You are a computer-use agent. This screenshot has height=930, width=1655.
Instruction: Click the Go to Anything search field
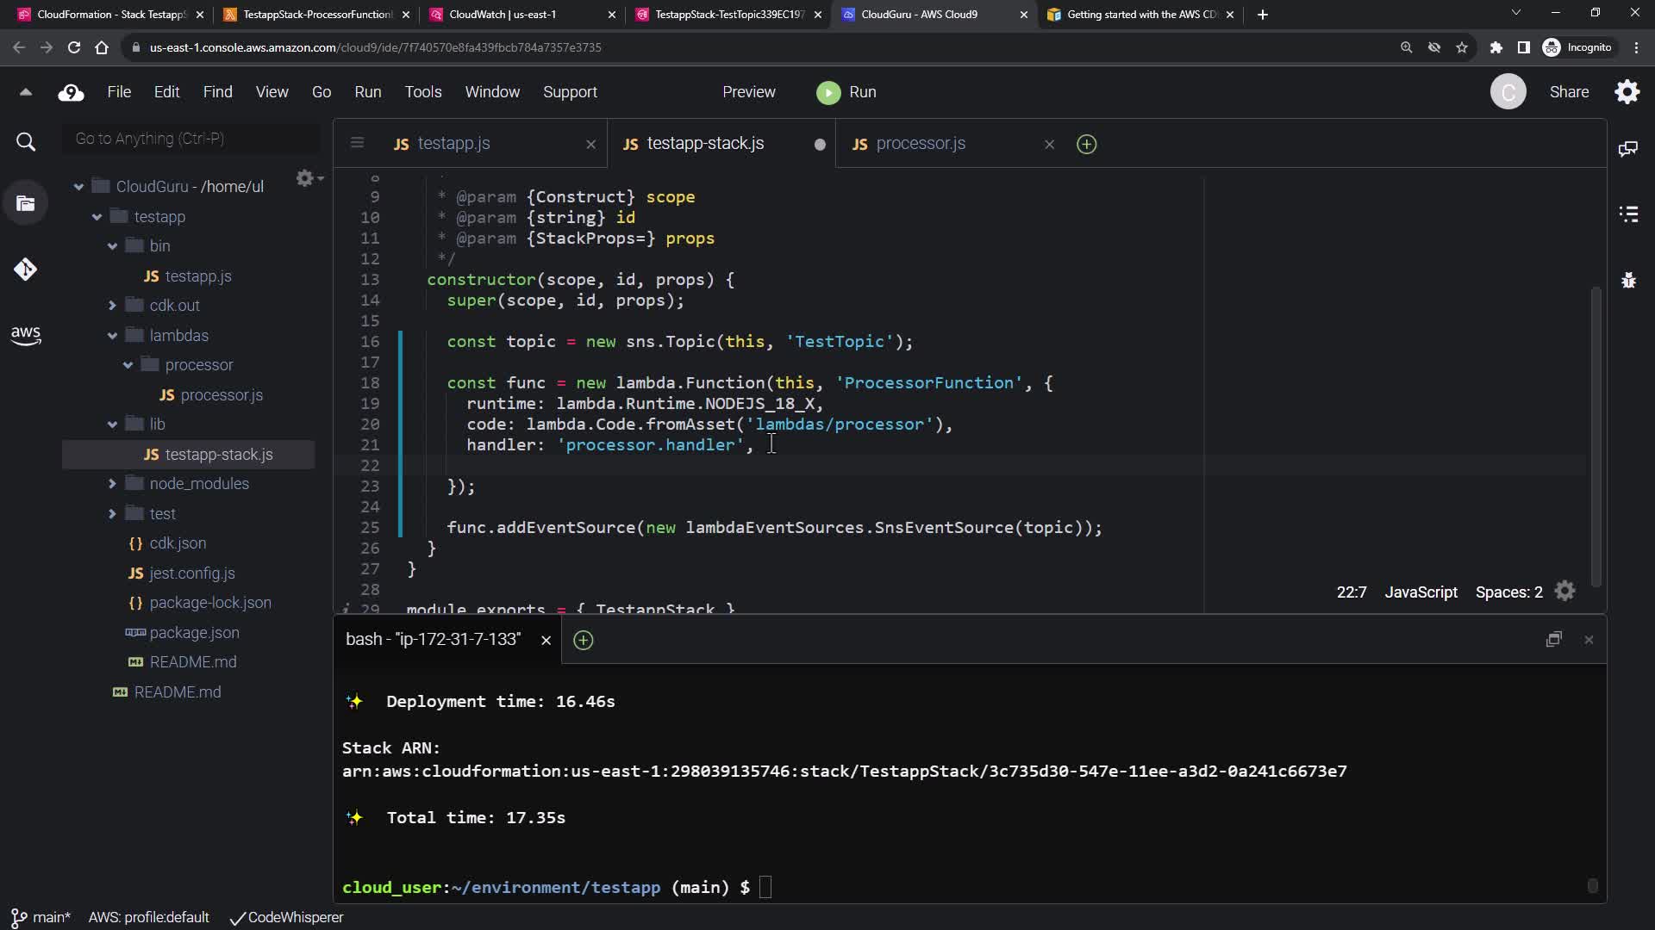click(191, 139)
